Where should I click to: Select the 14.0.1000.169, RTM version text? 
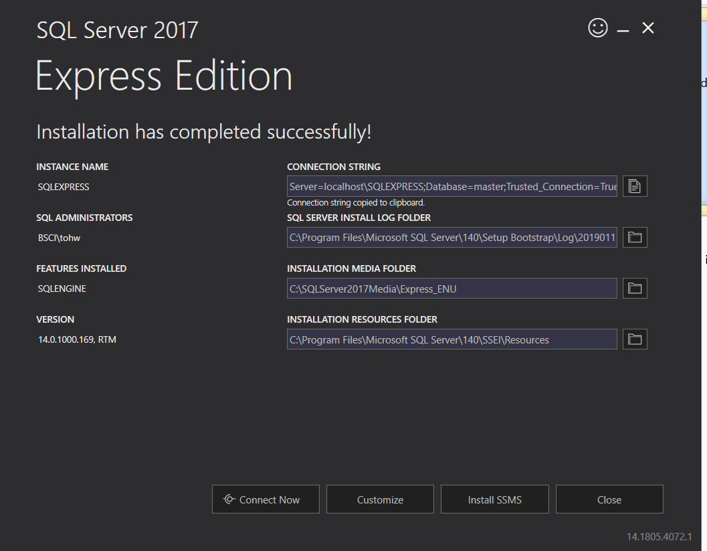coord(77,339)
